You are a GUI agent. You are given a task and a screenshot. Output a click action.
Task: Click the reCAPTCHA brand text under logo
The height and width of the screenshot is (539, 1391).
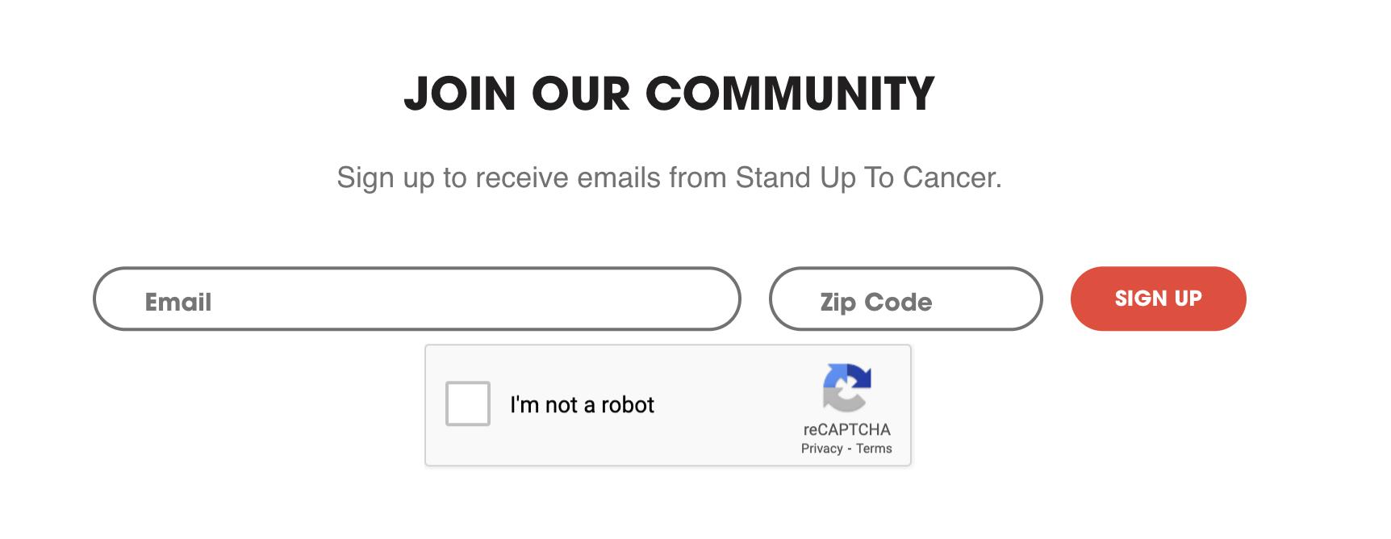[846, 429]
